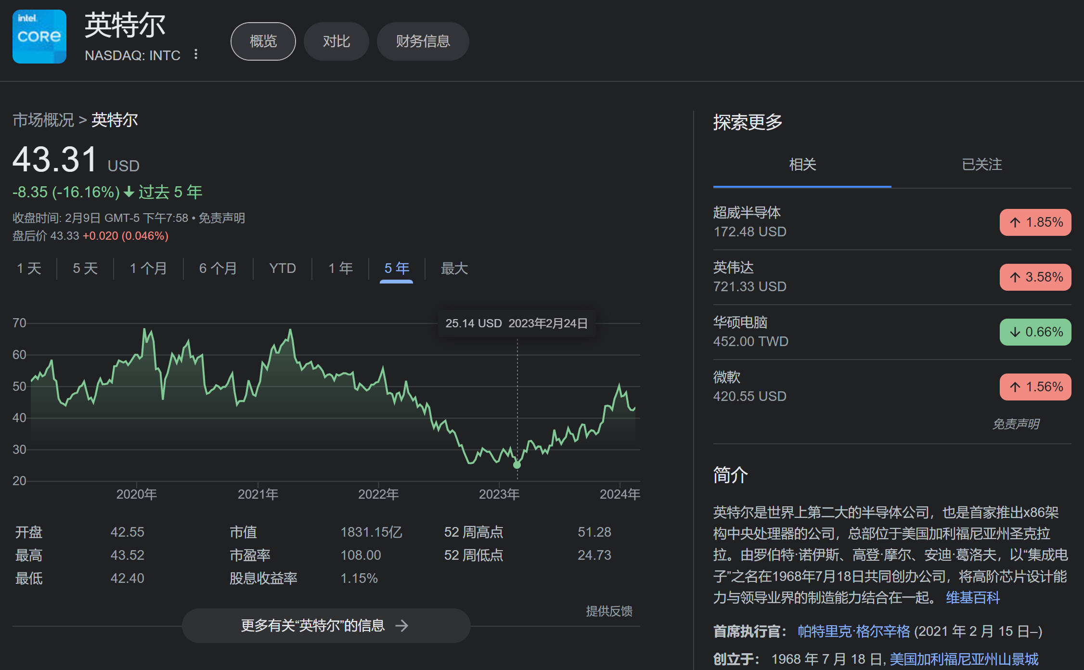Click the 开盘 value 42.55
The image size is (1084, 670).
[x=128, y=532]
